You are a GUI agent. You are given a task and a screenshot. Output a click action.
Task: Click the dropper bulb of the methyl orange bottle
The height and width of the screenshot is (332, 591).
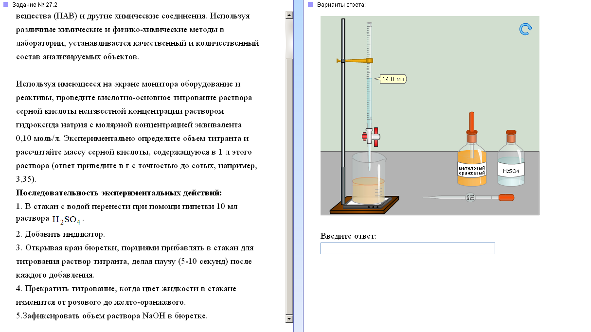(x=471, y=122)
